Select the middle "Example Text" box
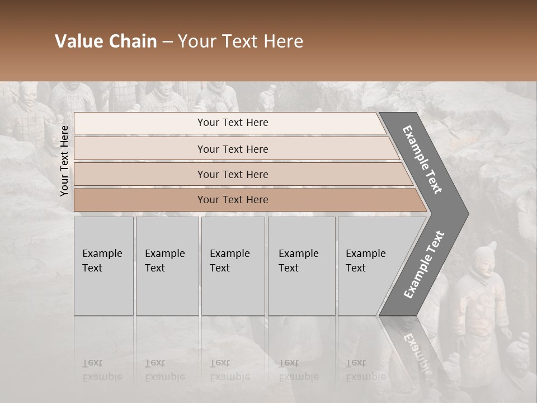 pos(233,266)
